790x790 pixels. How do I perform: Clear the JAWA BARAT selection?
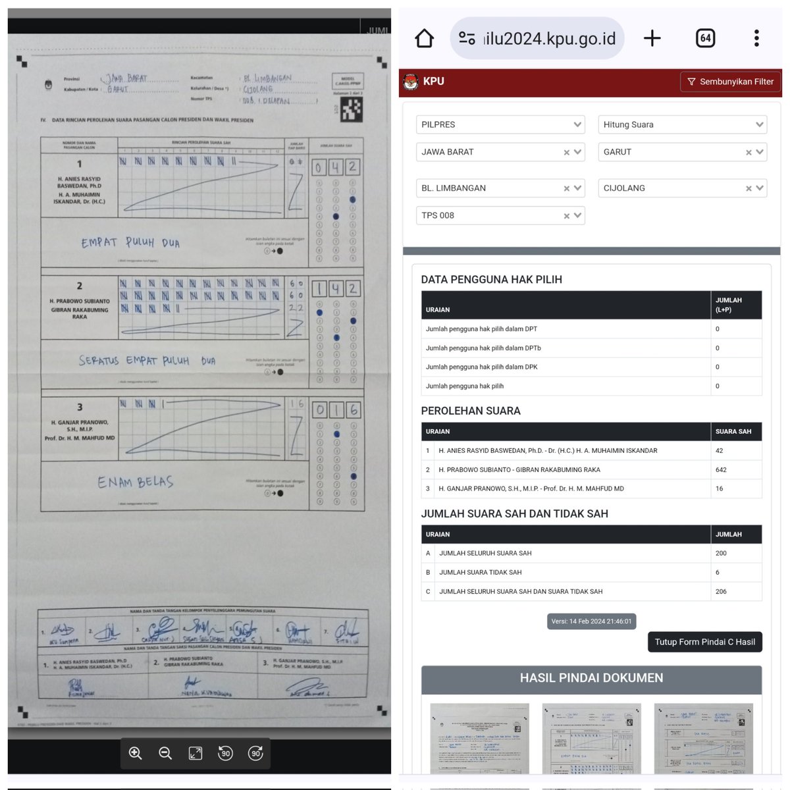tap(567, 152)
